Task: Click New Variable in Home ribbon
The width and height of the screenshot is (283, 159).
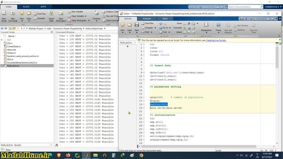Action: pyautogui.click(x=76, y=12)
